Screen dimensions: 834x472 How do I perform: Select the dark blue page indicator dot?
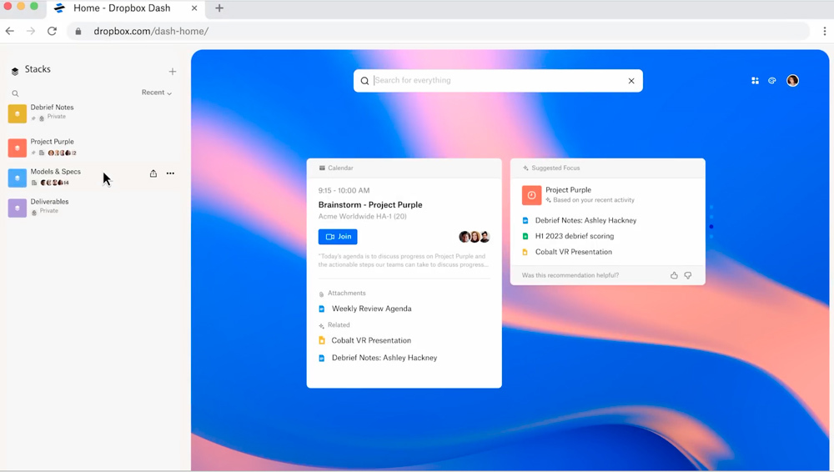[711, 227]
